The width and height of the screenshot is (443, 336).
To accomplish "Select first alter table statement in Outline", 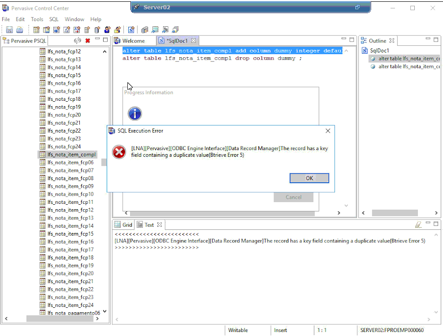I will tap(405, 58).
